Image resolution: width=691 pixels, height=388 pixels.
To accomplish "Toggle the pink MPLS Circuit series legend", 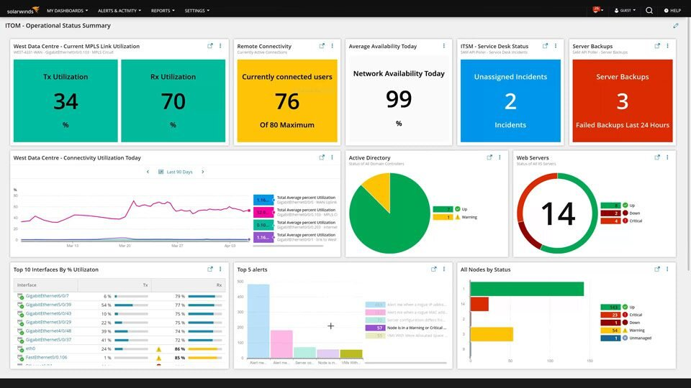I will tap(263, 212).
